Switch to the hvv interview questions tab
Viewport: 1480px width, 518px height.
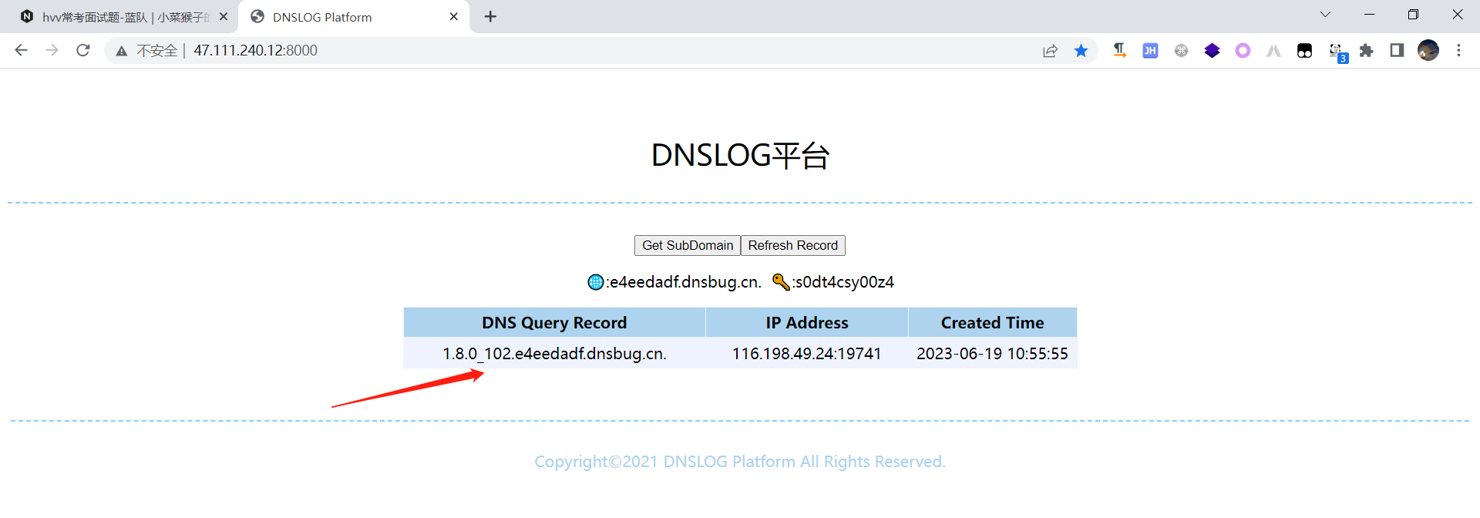123,17
